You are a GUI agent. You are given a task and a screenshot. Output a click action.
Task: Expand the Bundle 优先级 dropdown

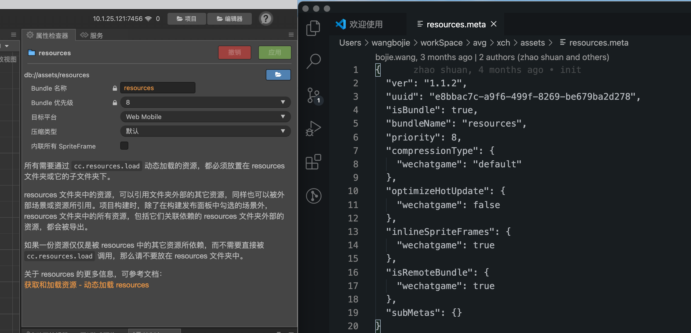point(205,102)
